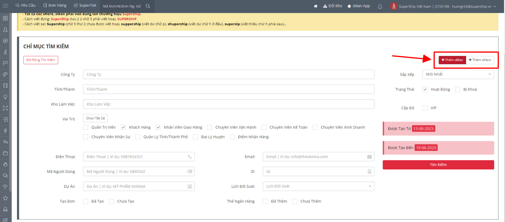Uncheck the Khách Hàng role checkbox
This screenshot has height=222, width=505.
pos(123,127)
